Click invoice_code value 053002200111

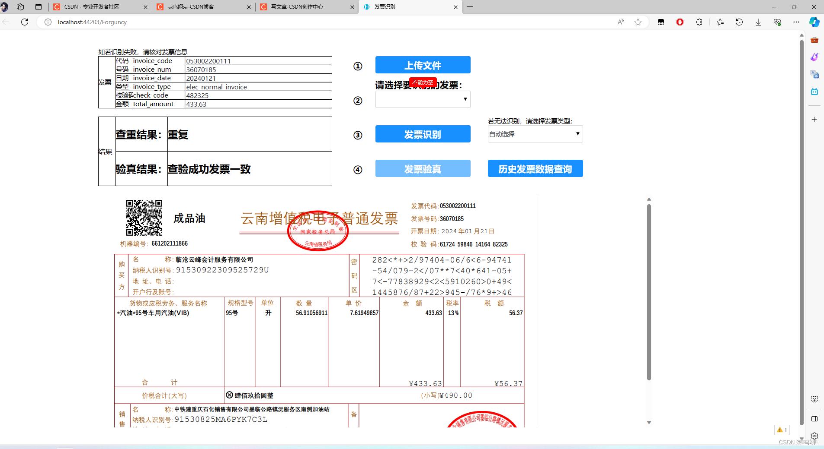[208, 61]
